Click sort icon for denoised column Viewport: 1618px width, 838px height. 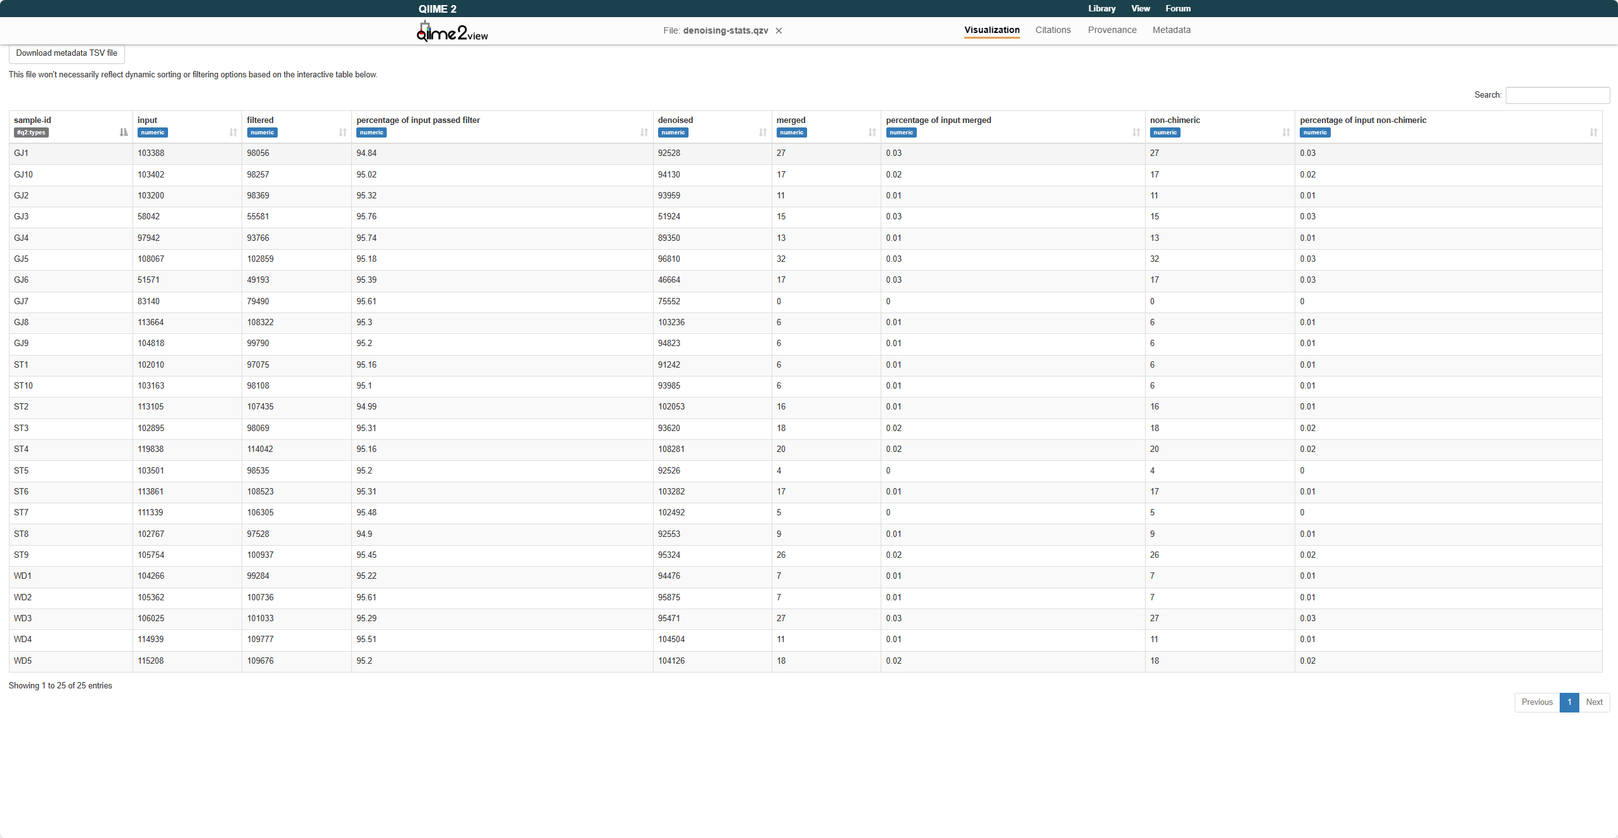click(762, 132)
